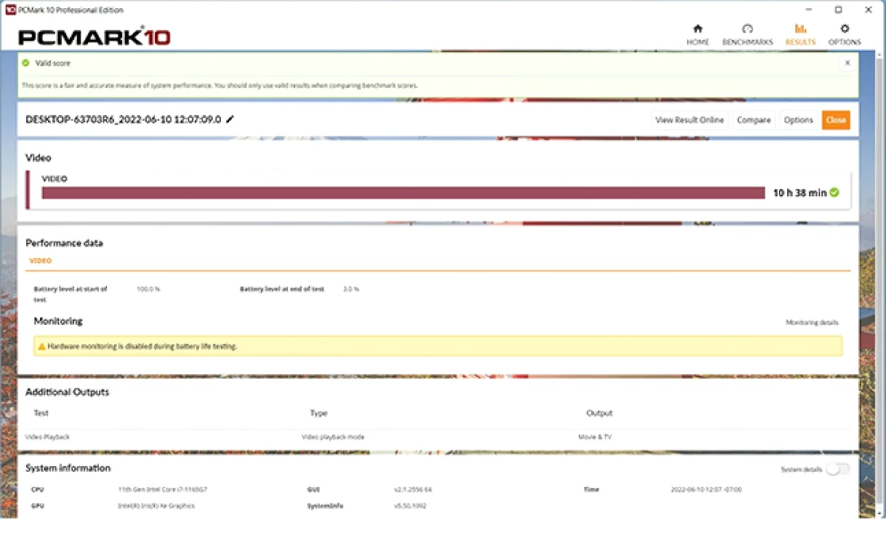
Task: Close the result with the orange Close button
Action: click(x=836, y=120)
